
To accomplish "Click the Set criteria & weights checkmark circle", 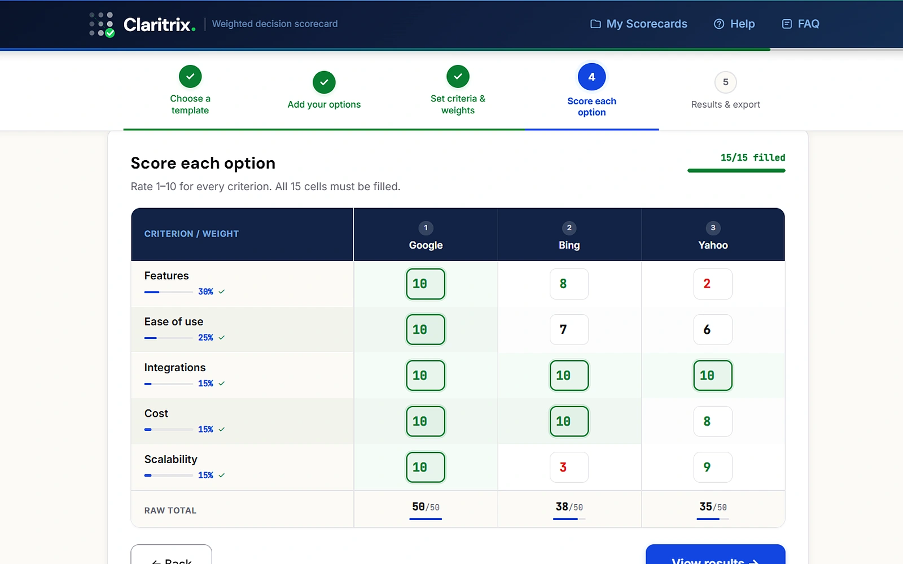I will tap(458, 77).
